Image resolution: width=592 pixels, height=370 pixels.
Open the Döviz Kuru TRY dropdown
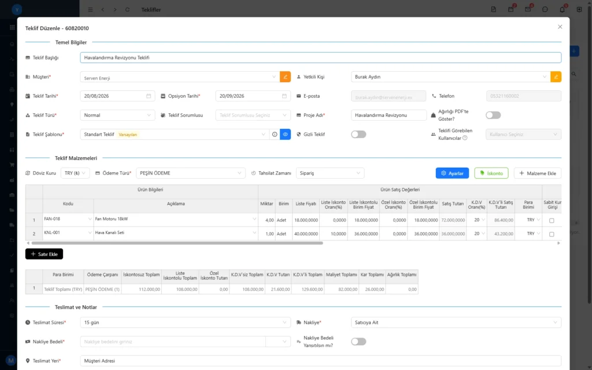click(x=75, y=173)
